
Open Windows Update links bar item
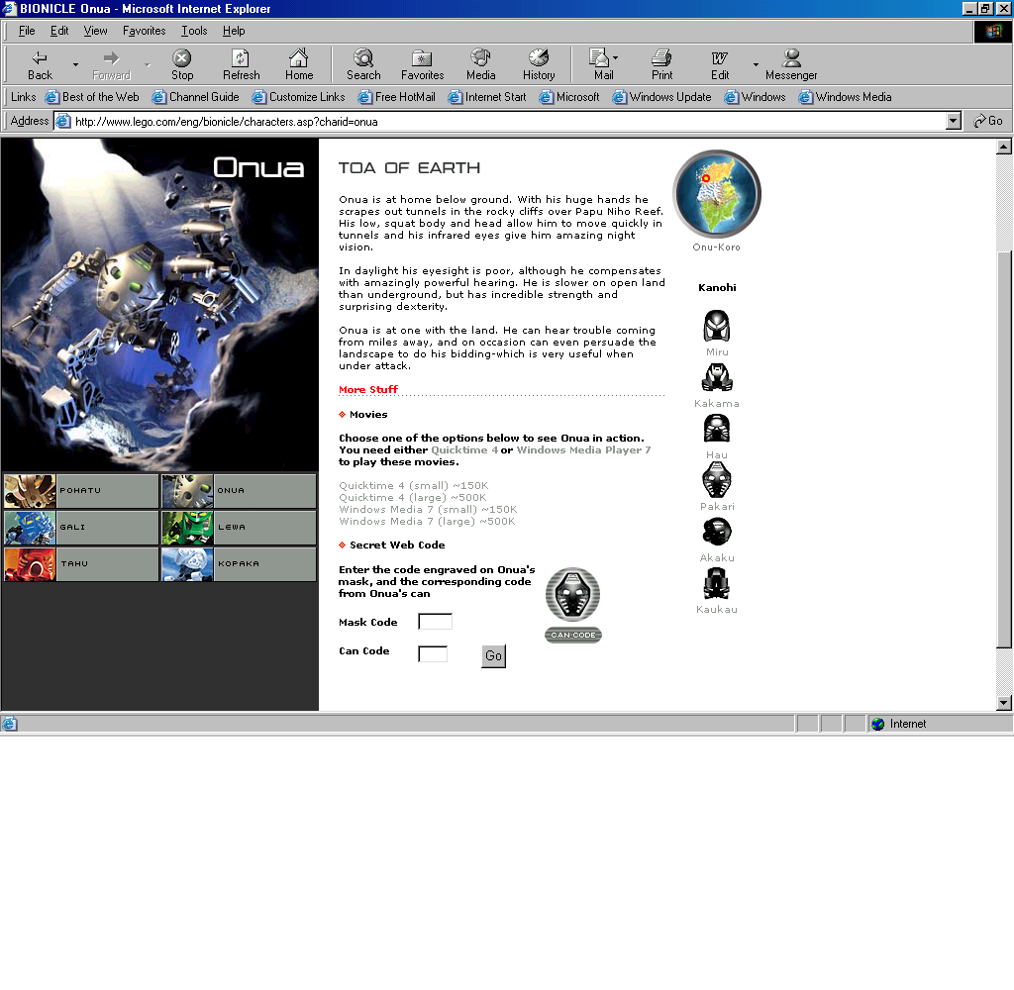coord(662,97)
